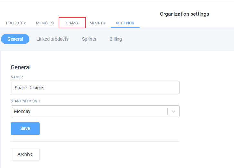The image size is (234, 168).
Task: Save the general settings
Action: [x=25, y=129]
